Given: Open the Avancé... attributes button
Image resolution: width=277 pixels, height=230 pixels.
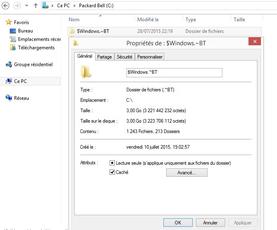Looking at the screenshot, I should coord(187,172).
